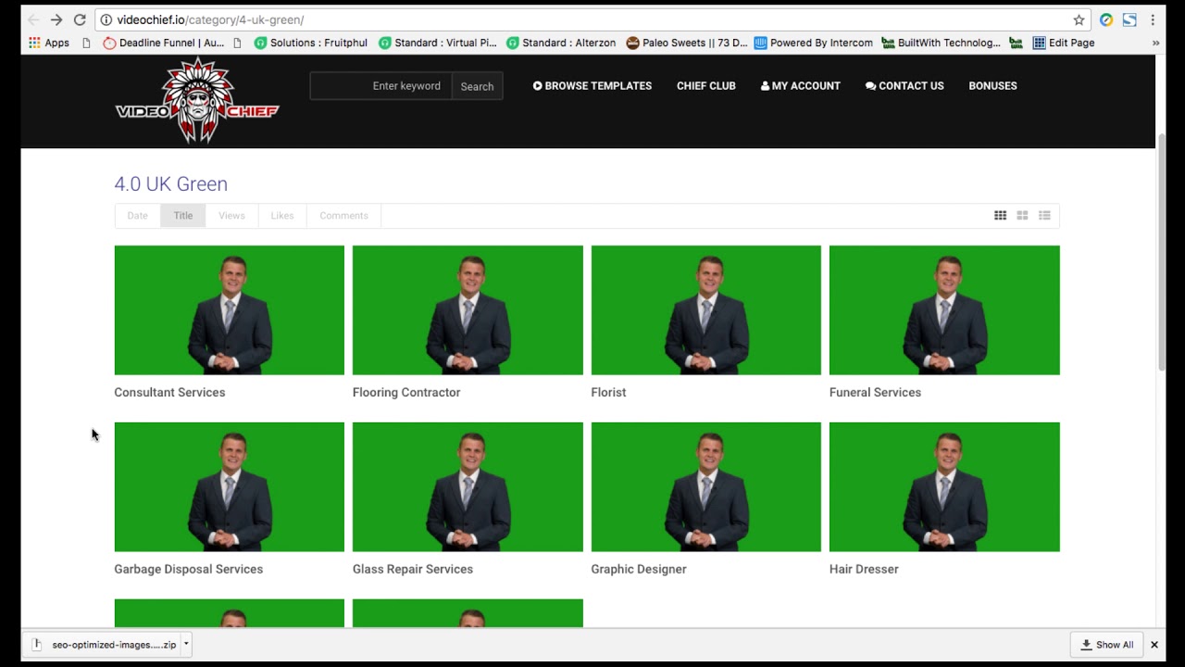Click the Hair Dresser title link
1185x667 pixels.
point(864,570)
